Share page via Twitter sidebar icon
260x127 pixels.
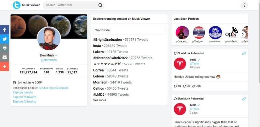pyautogui.click(x=4, y=39)
